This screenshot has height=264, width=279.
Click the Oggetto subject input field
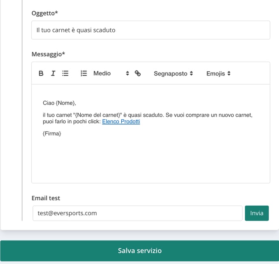click(151, 30)
